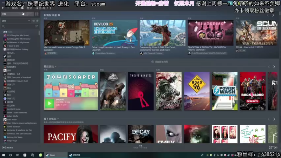
Task: Open the news section settings gear
Action: click(x=59, y=15)
